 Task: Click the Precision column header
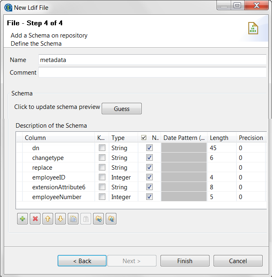[x=251, y=137]
